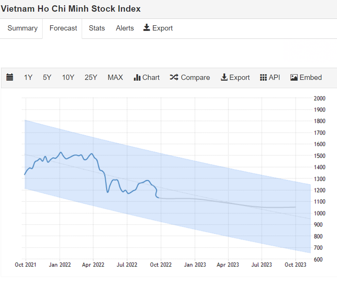The height and width of the screenshot is (283, 337).
Task: Show the MAX time range
Action: coord(115,77)
